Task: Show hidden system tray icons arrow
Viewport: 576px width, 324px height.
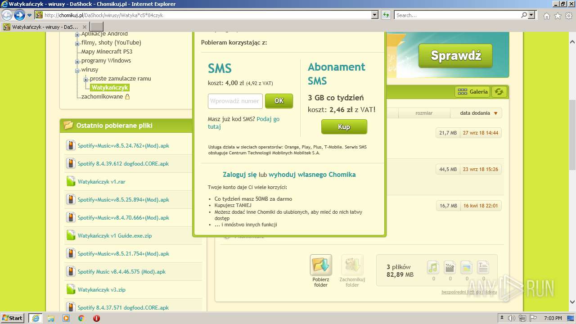Action: coord(502,318)
